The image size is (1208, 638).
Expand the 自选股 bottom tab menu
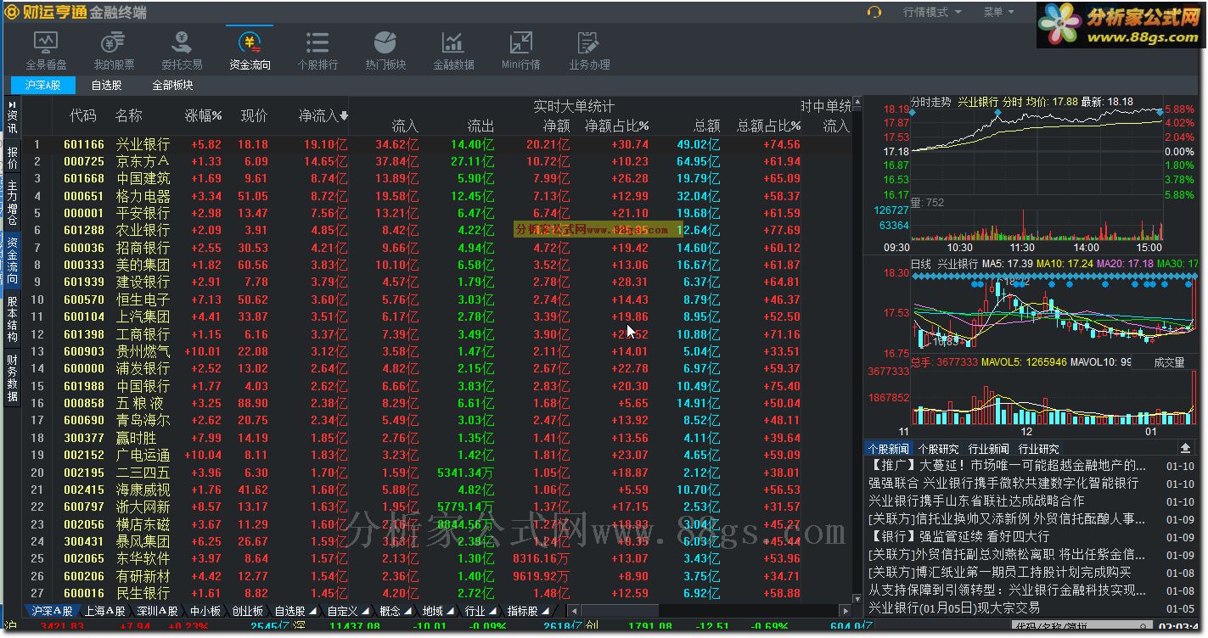[x=313, y=611]
